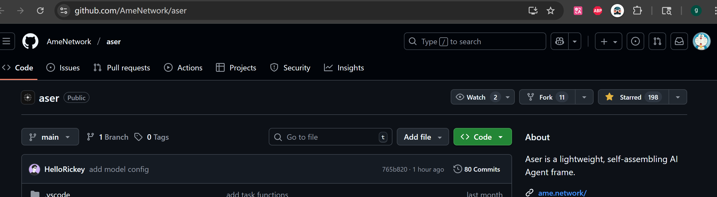Click the Google Translate extension icon
Image resolution: width=717 pixels, height=197 pixels.
578,11
